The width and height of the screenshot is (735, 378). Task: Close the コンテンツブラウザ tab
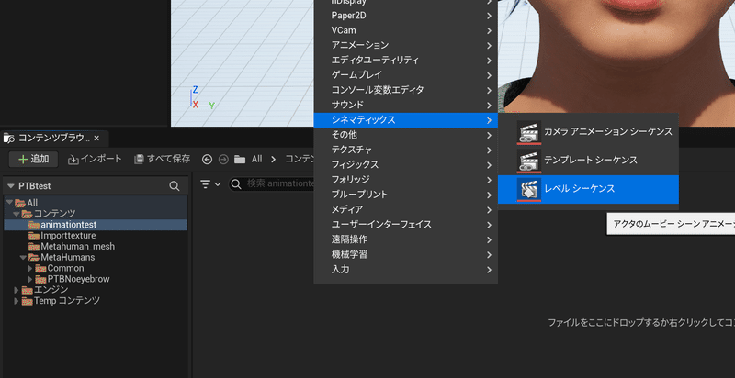(96, 138)
